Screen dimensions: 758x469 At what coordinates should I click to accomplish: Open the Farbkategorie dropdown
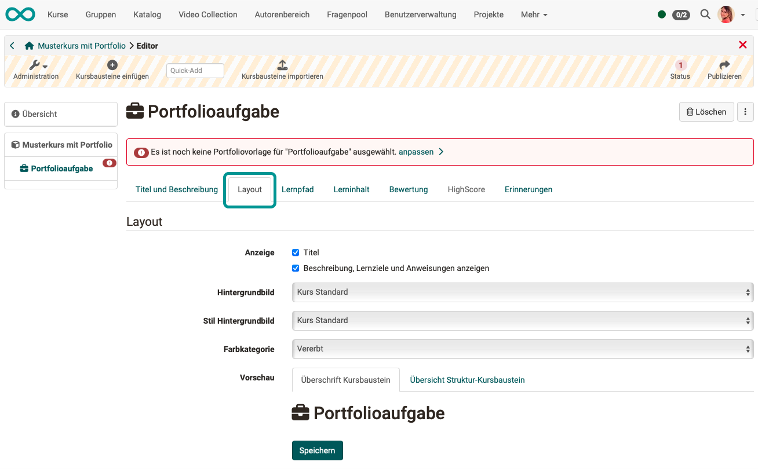[x=520, y=349]
